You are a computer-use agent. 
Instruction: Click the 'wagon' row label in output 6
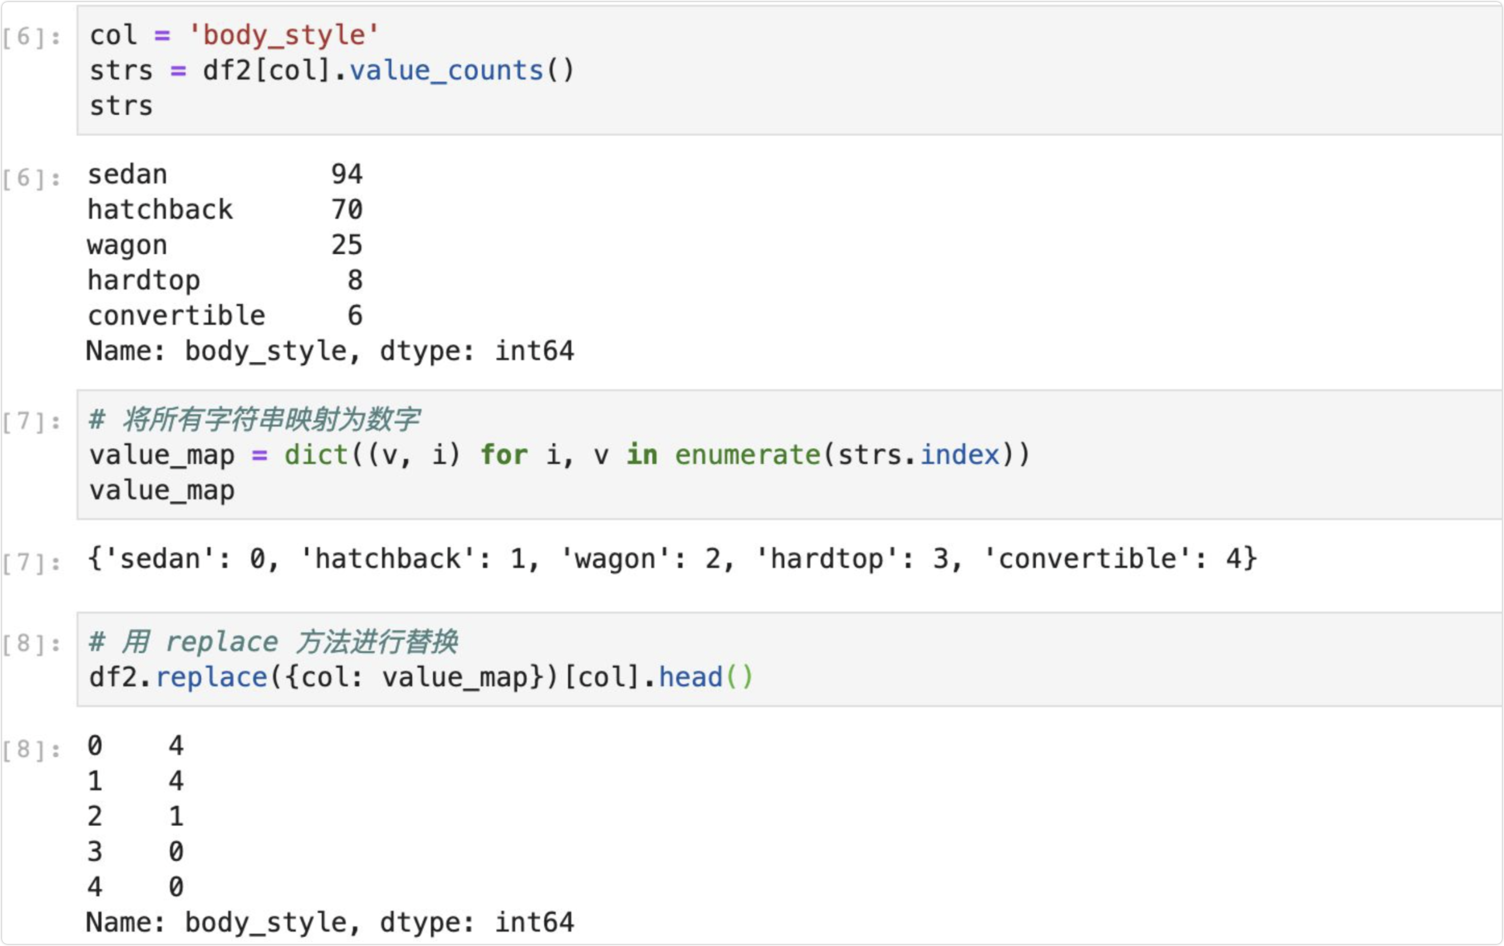(127, 245)
